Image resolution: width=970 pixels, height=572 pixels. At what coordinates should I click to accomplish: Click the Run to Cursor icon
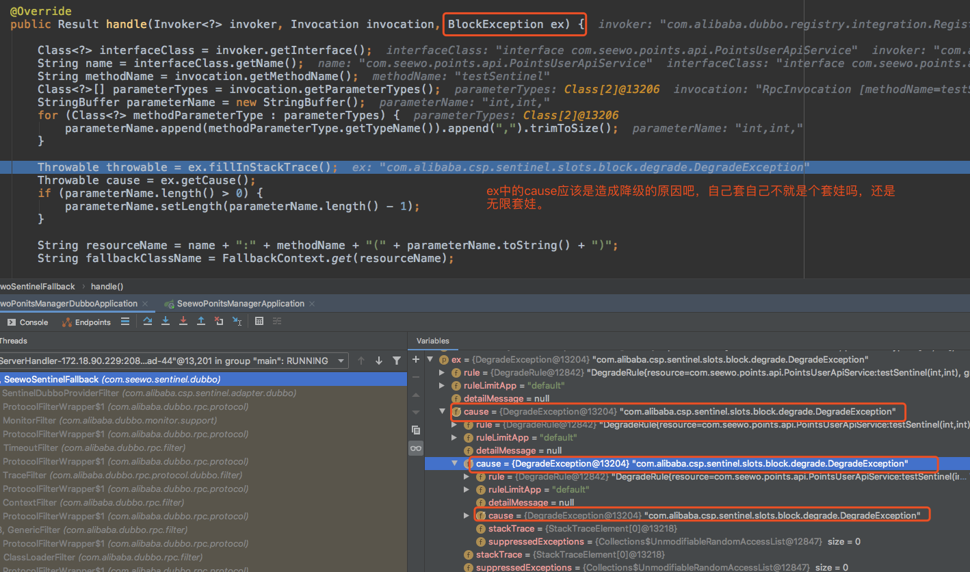pyautogui.click(x=237, y=322)
